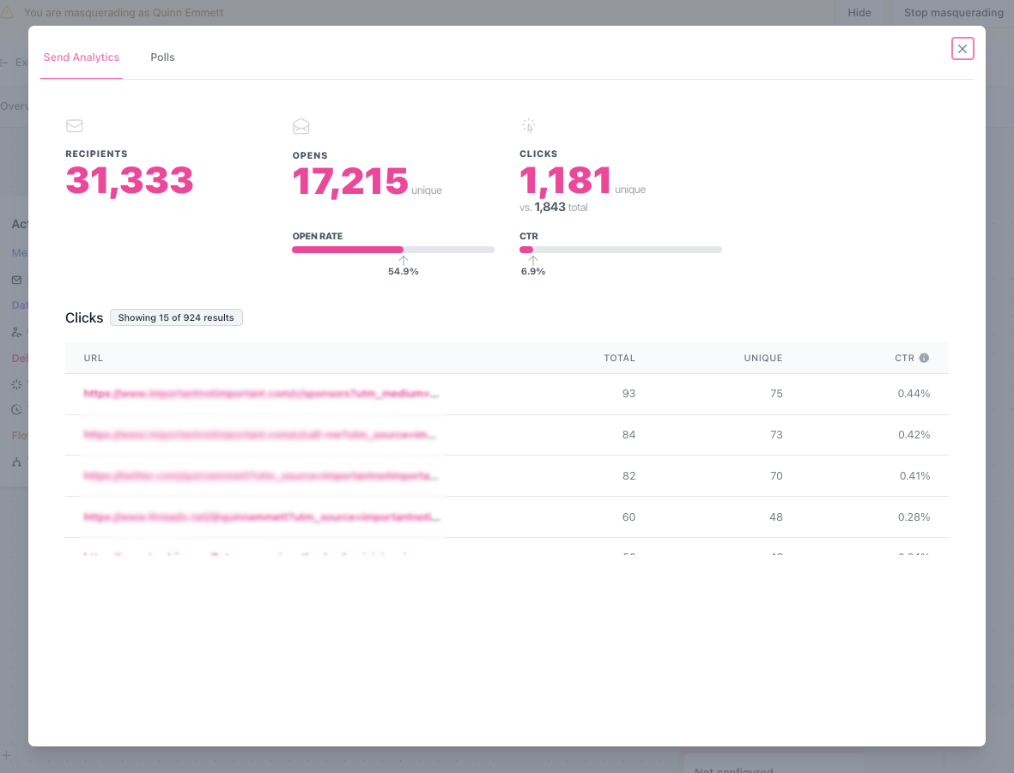Hide the masquerading banner
1014x773 pixels.
(x=859, y=12)
